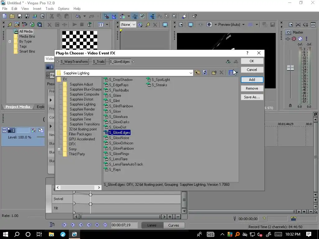The height and width of the screenshot is (239, 319).
Task: Toggle Auto Ripple in the toolbar
Action: (x=122, y=16)
